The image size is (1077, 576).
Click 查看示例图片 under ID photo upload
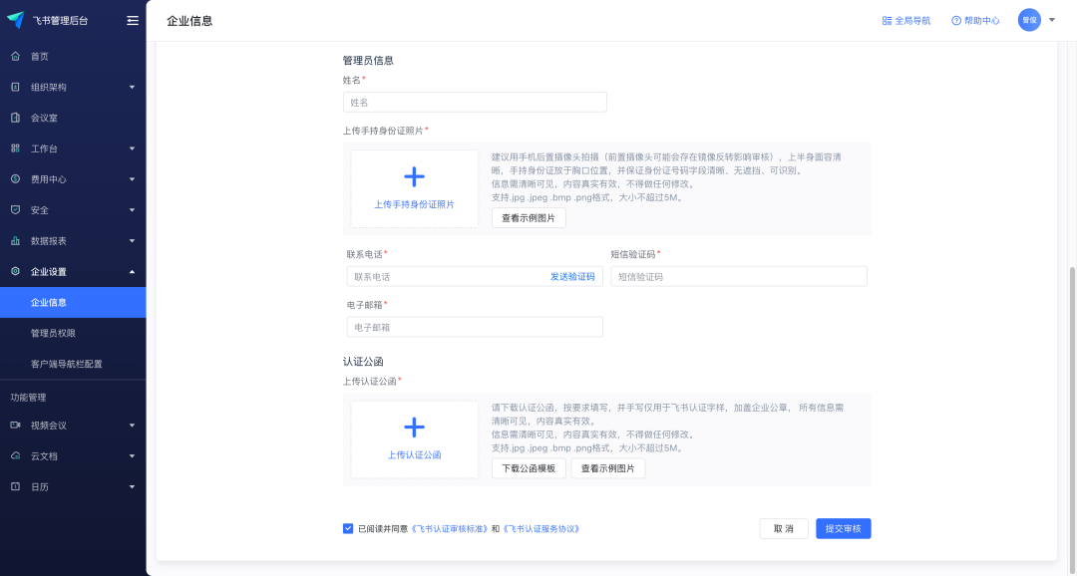pos(529,217)
